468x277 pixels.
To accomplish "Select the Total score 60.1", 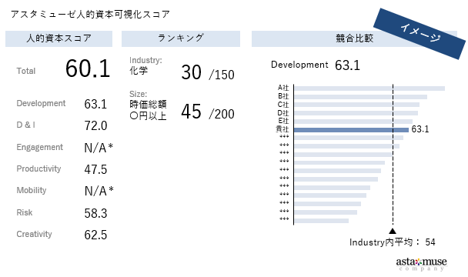I will coord(88,68).
